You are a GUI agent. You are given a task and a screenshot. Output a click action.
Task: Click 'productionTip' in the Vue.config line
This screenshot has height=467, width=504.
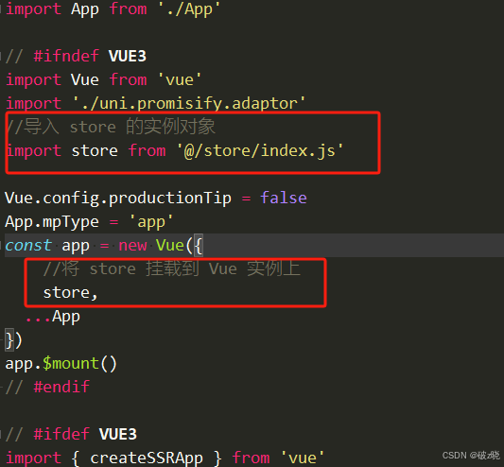pyautogui.click(x=169, y=199)
